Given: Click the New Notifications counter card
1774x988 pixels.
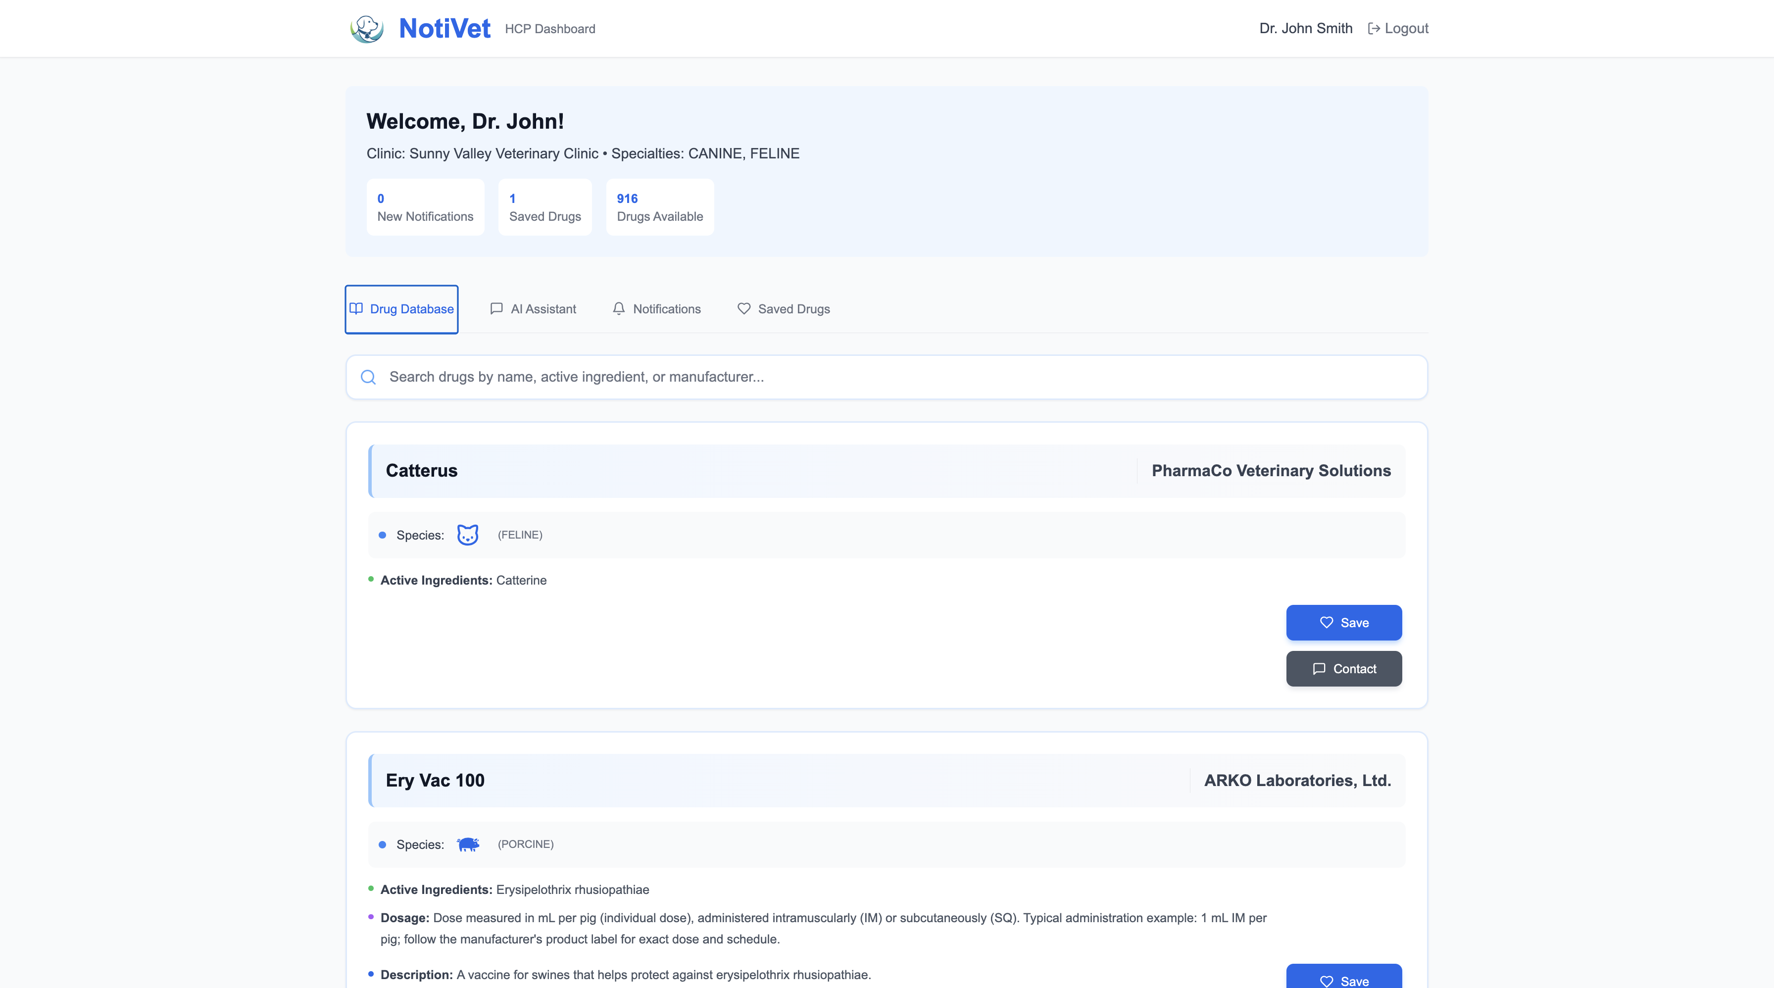Looking at the screenshot, I should (x=425, y=207).
